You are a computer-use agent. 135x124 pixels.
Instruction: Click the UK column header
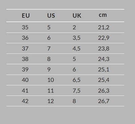coord(77,16)
